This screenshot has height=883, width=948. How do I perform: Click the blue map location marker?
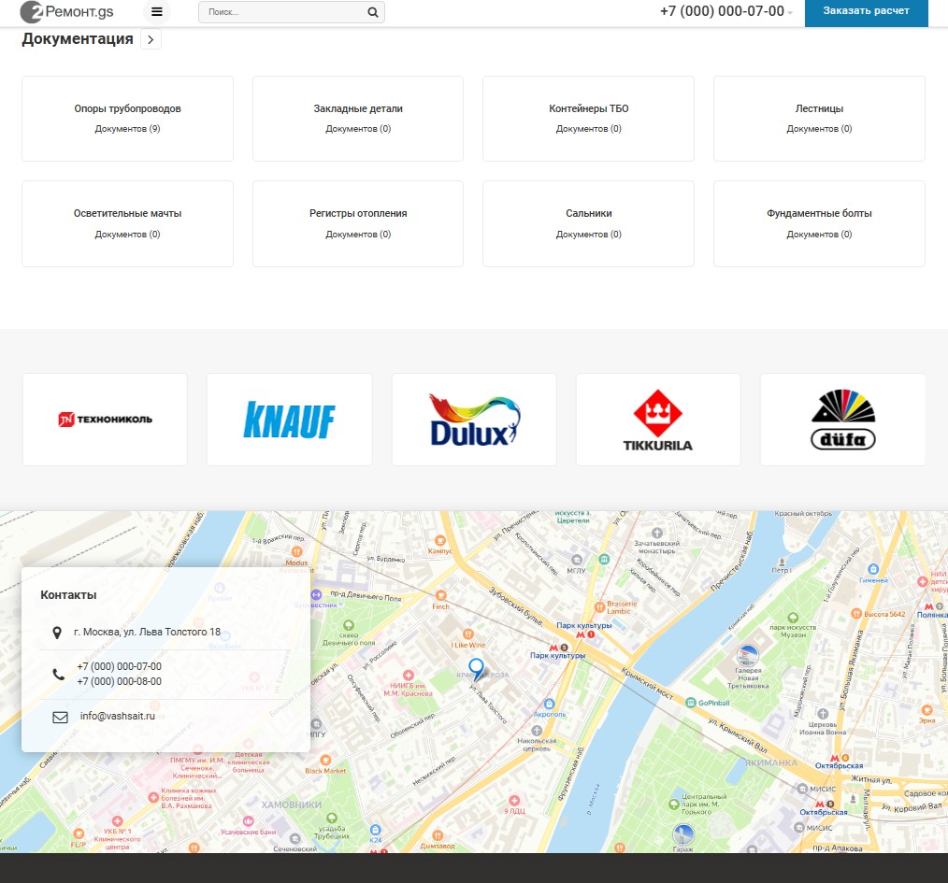[477, 666]
